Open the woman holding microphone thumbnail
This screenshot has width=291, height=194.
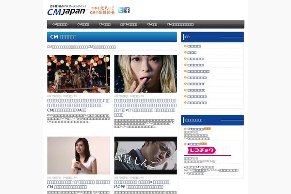[79, 155]
